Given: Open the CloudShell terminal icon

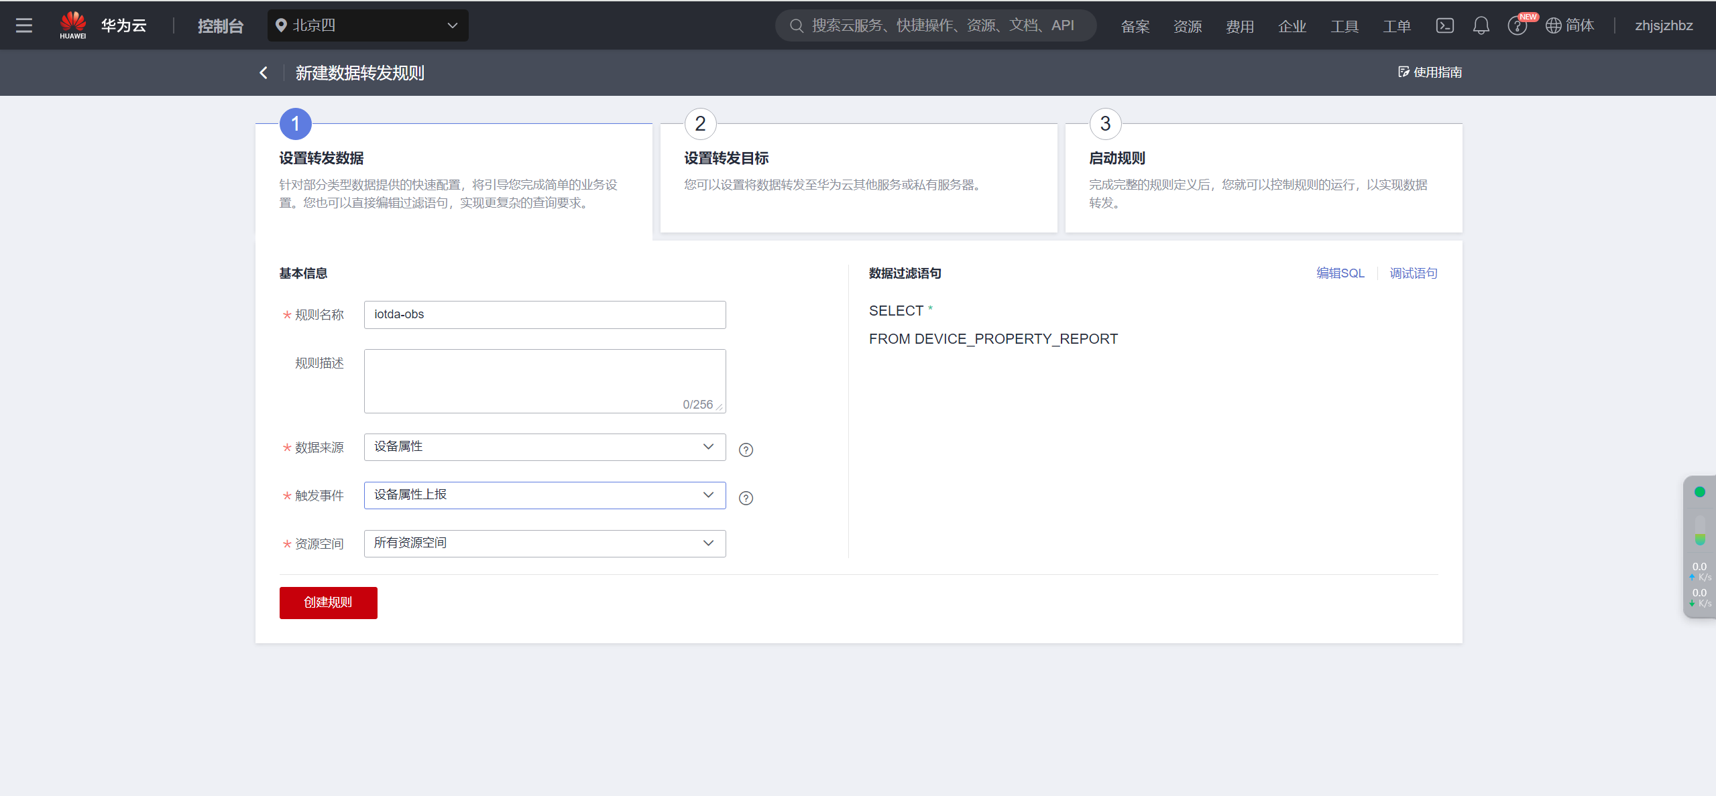Looking at the screenshot, I should [1444, 25].
